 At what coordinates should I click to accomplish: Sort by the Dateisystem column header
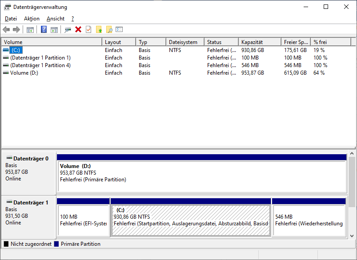(x=185, y=42)
